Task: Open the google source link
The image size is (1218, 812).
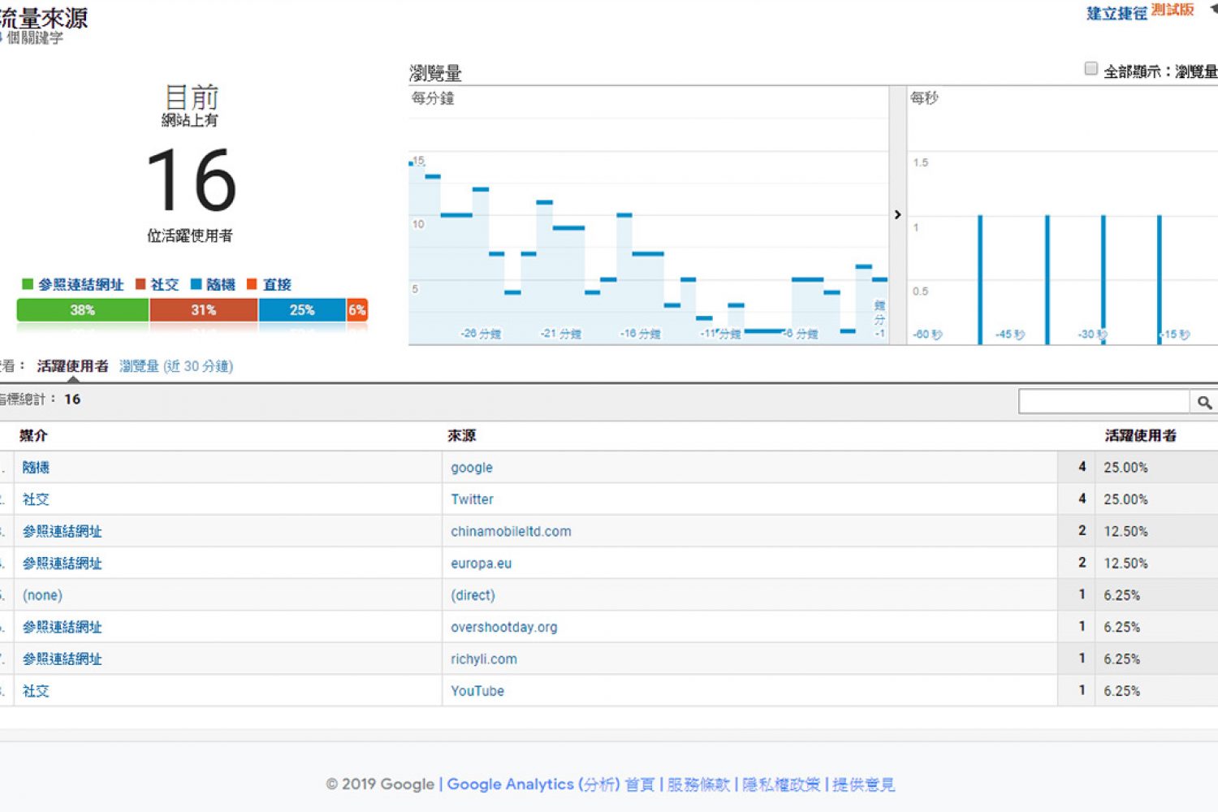Action: pos(472,468)
